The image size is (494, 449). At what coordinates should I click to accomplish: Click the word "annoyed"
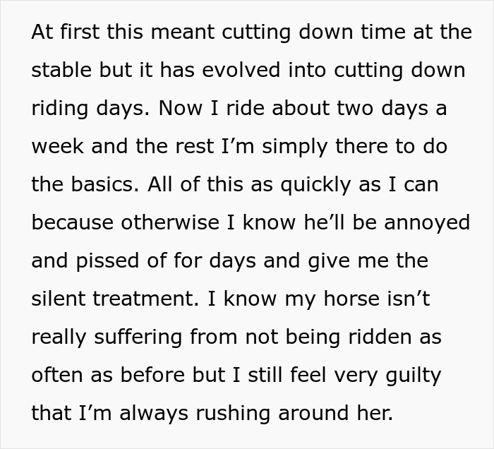click(427, 223)
